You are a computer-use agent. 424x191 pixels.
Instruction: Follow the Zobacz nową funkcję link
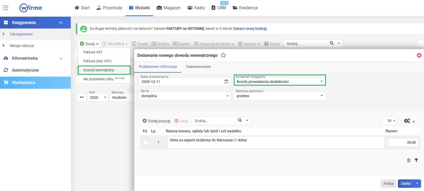pyautogui.click(x=250, y=29)
